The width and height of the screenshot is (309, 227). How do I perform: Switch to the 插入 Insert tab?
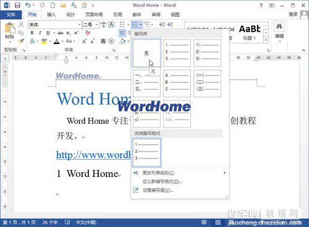pyautogui.click(x=51, y=14)
